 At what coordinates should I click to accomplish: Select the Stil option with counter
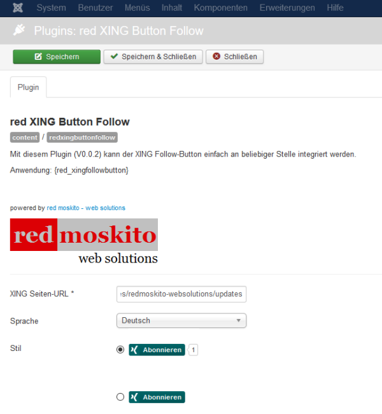pyautogui.click(x=120, y=350)
